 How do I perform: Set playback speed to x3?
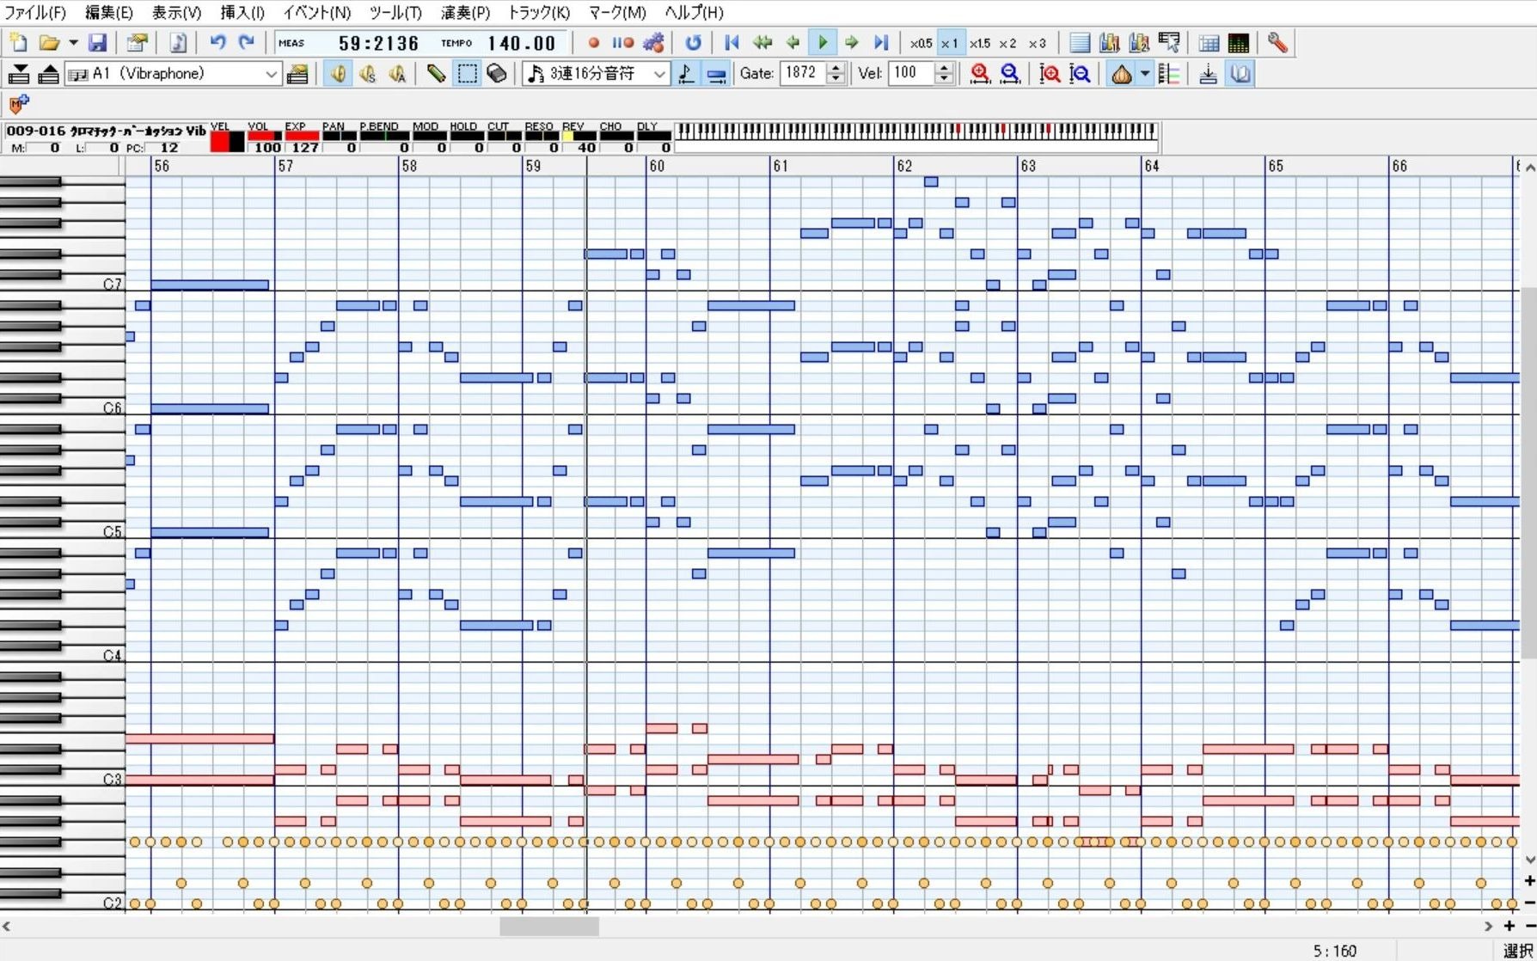[x=1038, y=43]
